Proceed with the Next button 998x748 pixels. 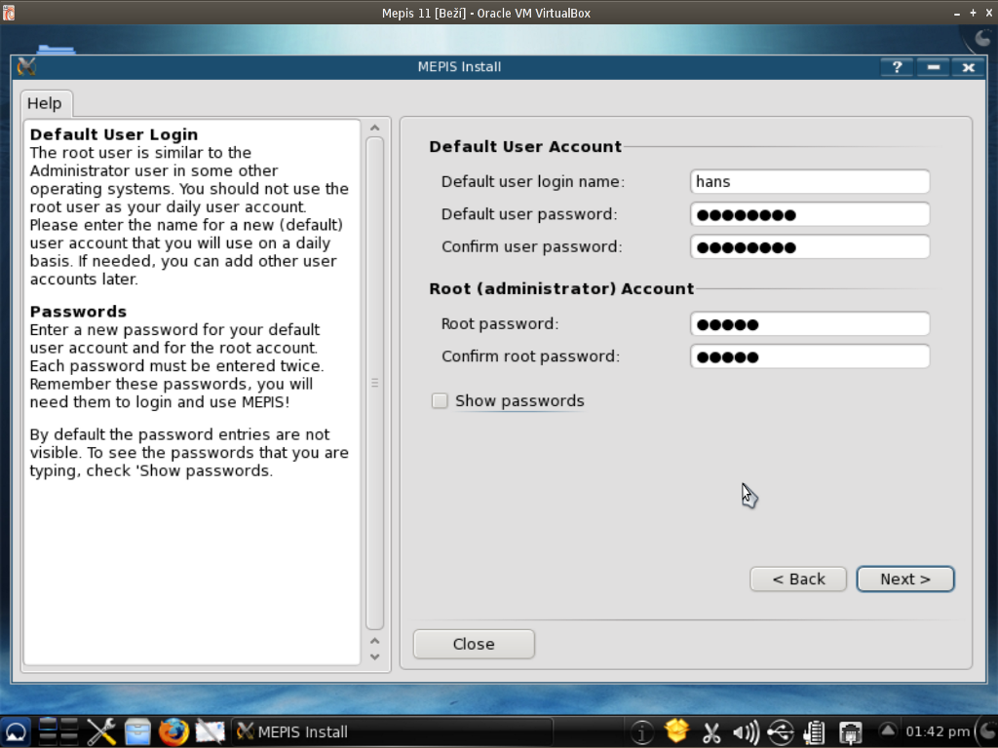pyautogui.click(x=905, y=579)
